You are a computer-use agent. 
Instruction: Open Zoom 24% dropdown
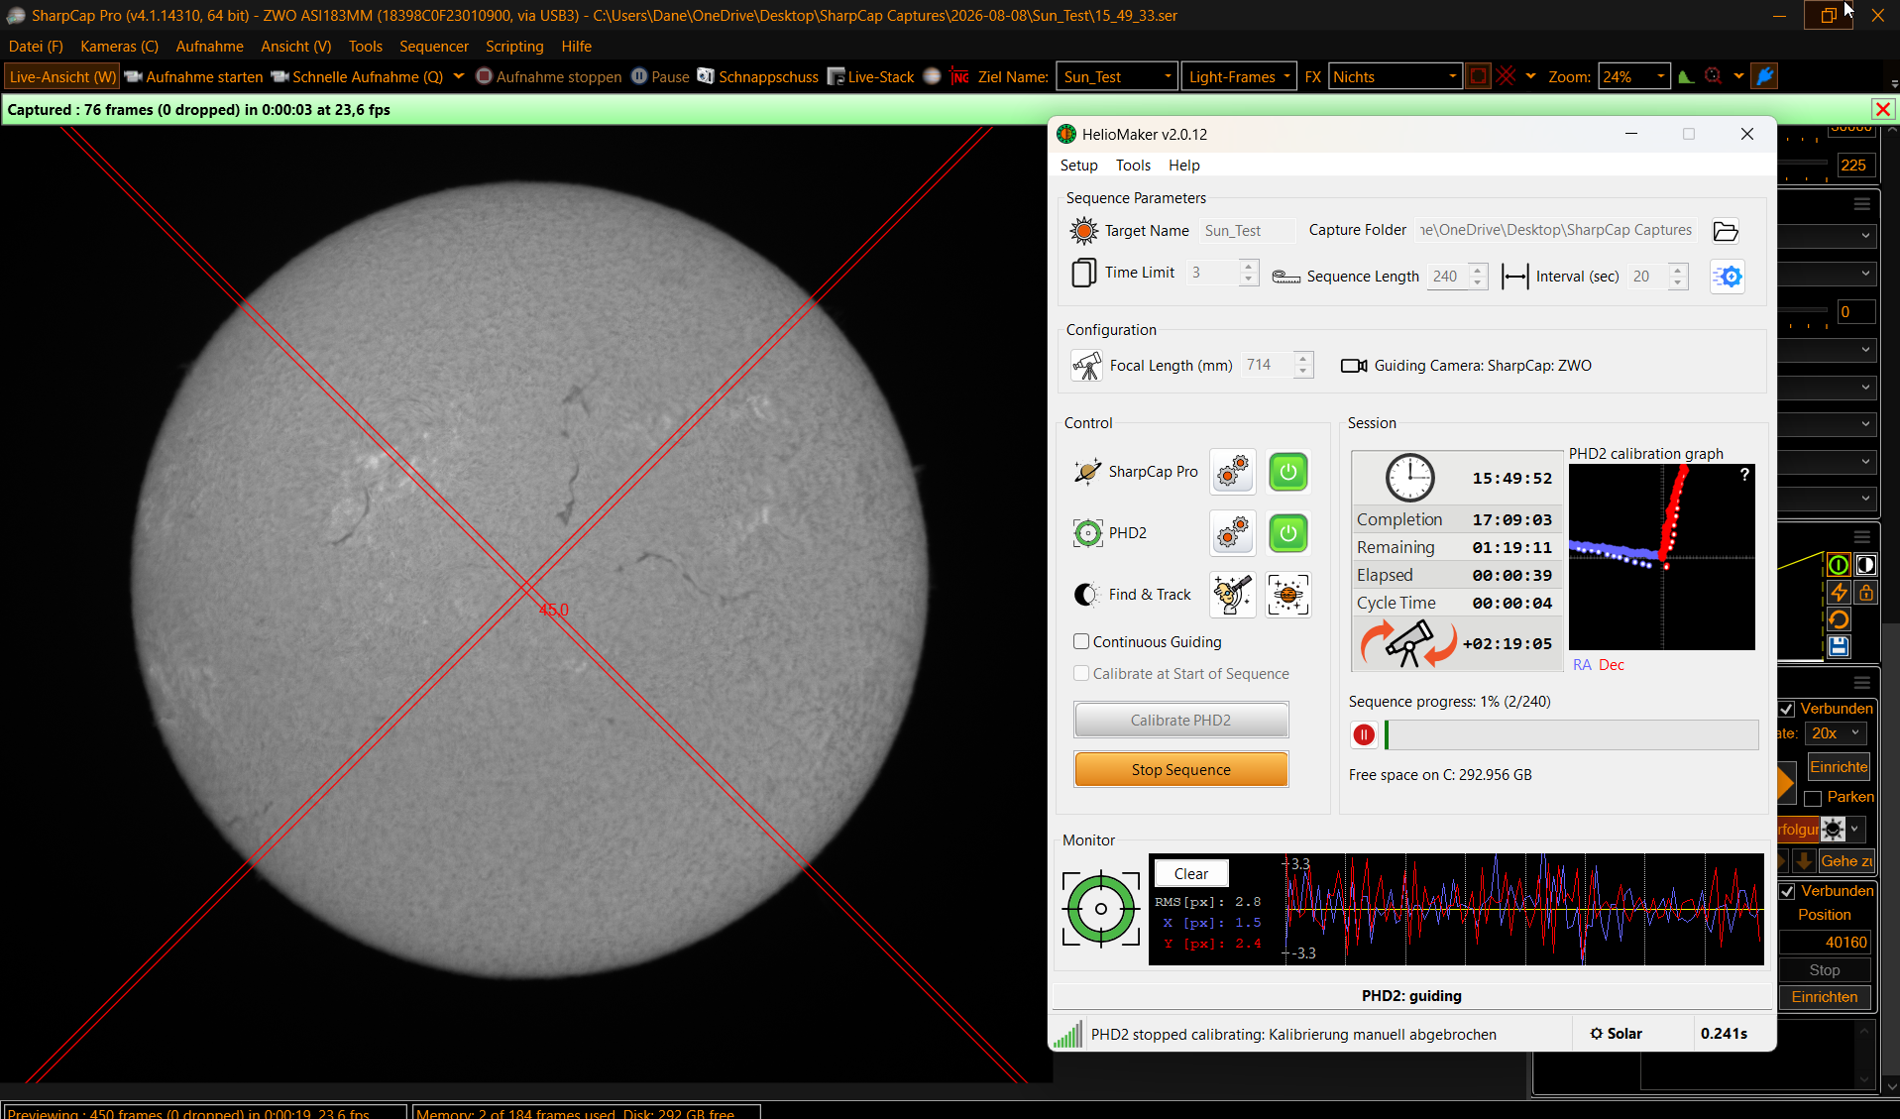click(1634, 76)
